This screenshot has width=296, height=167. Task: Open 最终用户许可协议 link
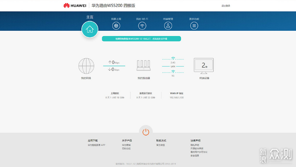point(199,152)
